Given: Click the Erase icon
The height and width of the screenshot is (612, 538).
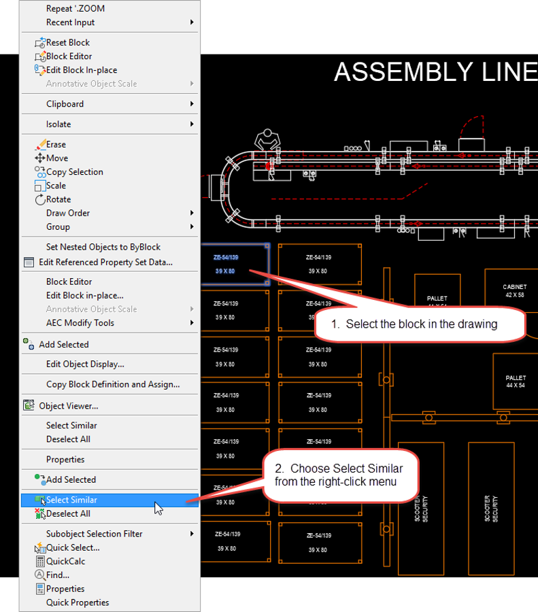Looking at the screenshot, I should point(40,145).
